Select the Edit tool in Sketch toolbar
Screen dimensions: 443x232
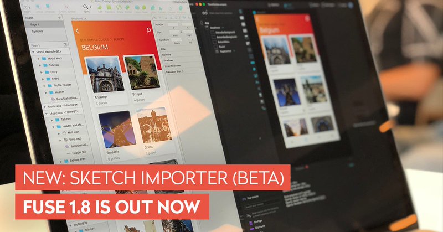(101, 8)
